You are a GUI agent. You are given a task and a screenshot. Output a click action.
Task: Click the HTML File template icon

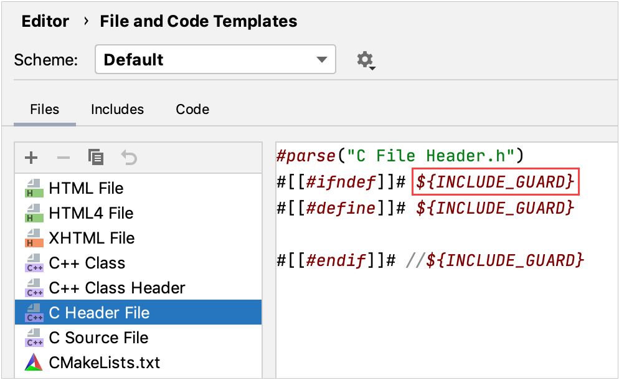point(33,188)
